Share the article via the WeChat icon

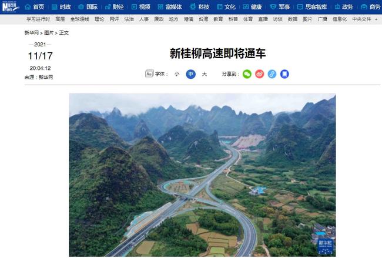click(247, 74)
